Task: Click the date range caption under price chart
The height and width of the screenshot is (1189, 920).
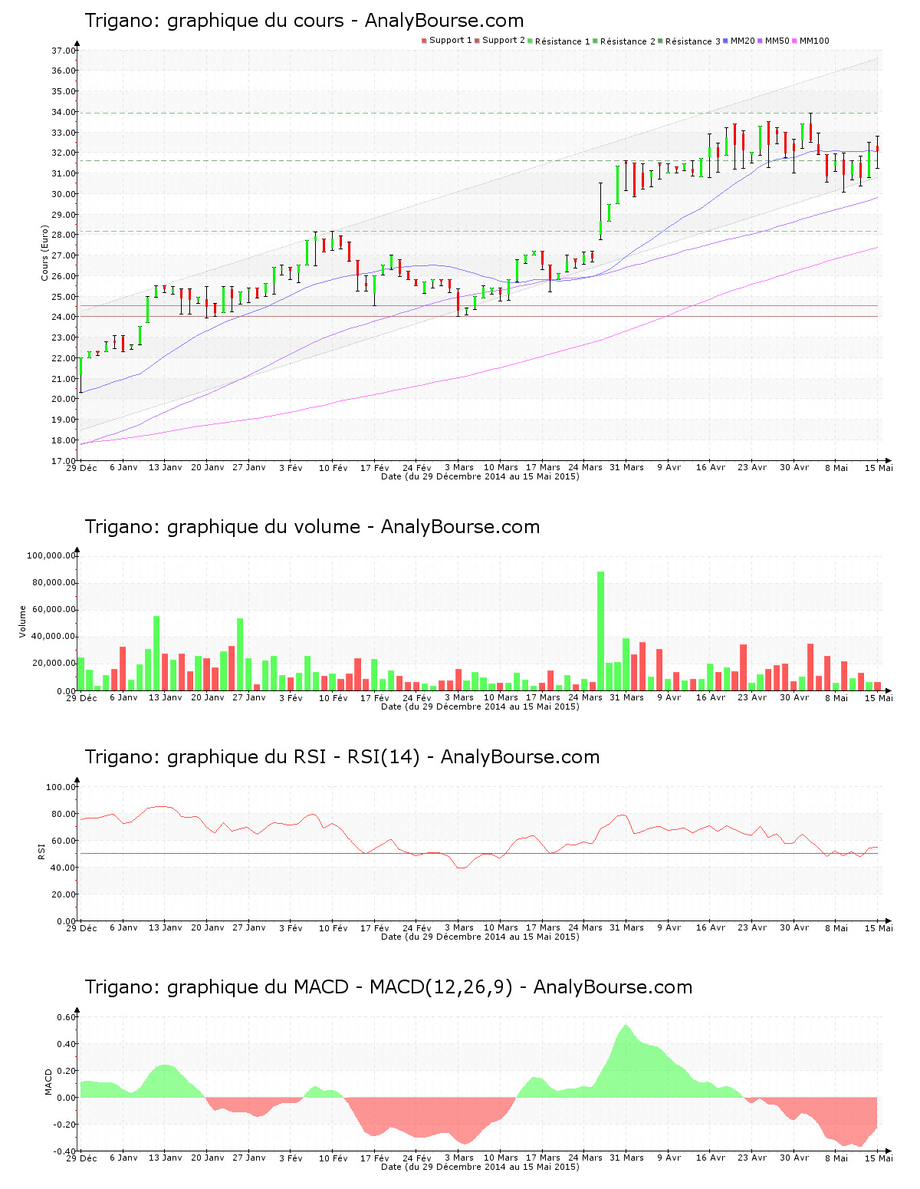Action: click(x=480, y=476)
